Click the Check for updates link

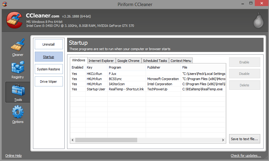[246, 156]
